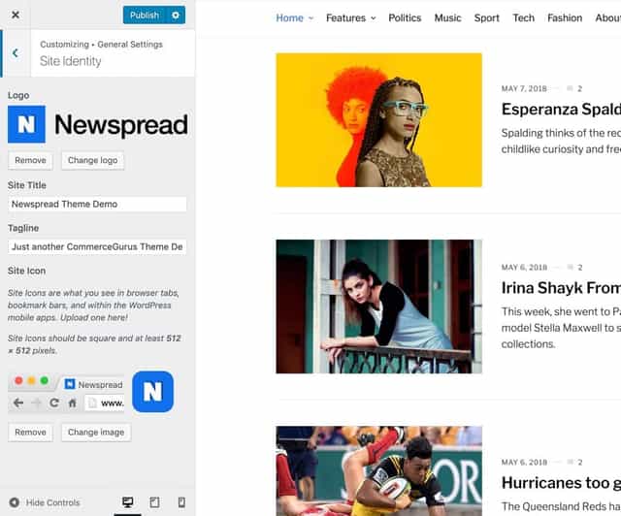The width and height of the screenshot is (621, 516).
Task: Remove the logo
Action: point(30,160)
